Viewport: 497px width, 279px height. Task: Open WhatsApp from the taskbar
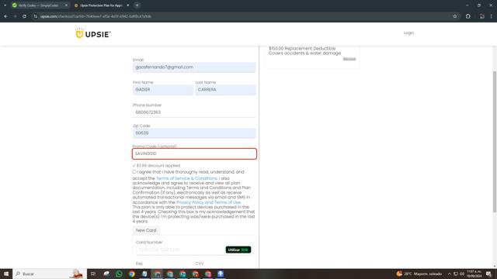tap(119, 274)
